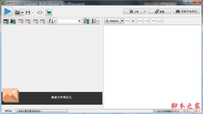This screenshot has height=114, width=203.
Task: Set your name in the 点击这里设置你的名字 field
Action: pyautogui.click(x=42, y=111)
